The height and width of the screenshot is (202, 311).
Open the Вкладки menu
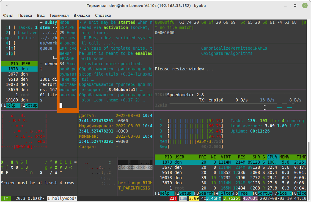coord(82,16)
